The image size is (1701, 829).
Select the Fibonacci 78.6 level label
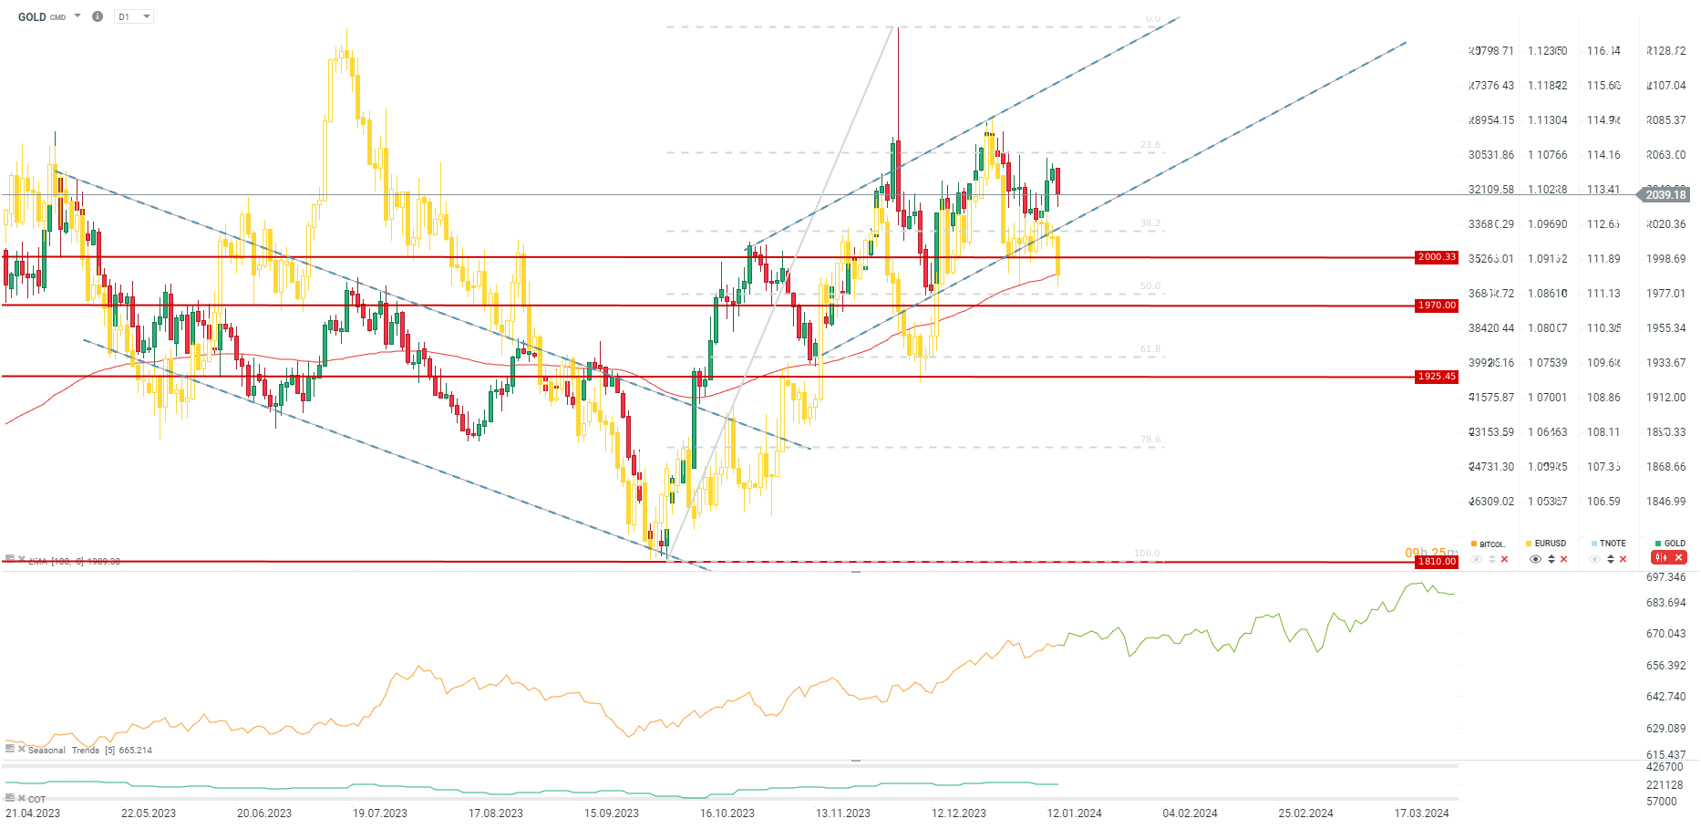tap(1150, 440)
